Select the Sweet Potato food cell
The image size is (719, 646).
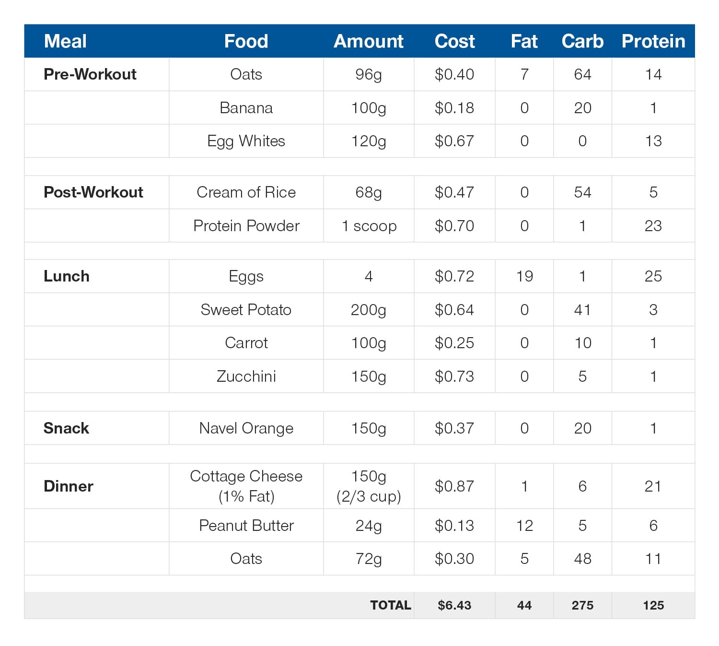click(246, 310)
